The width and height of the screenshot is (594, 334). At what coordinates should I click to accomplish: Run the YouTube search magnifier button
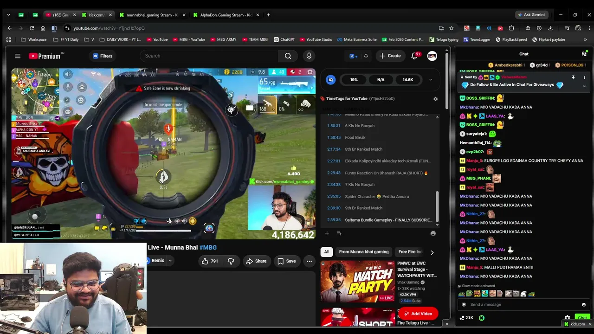288,56
